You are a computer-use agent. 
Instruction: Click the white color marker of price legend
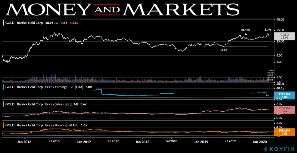click(3, 23)
